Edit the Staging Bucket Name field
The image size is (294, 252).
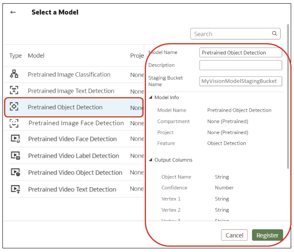(241, 81)
